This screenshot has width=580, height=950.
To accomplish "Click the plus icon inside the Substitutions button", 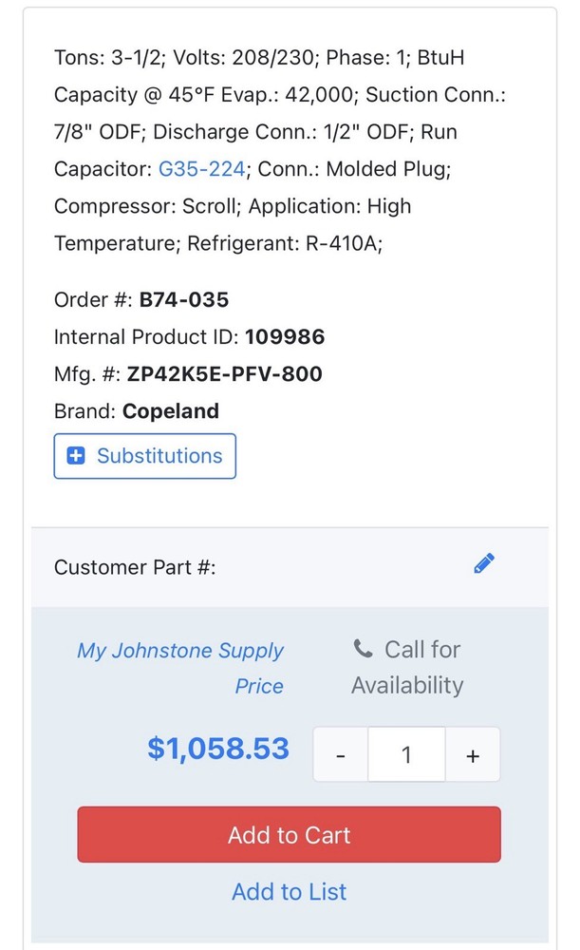I will click(x=77, y=456).
